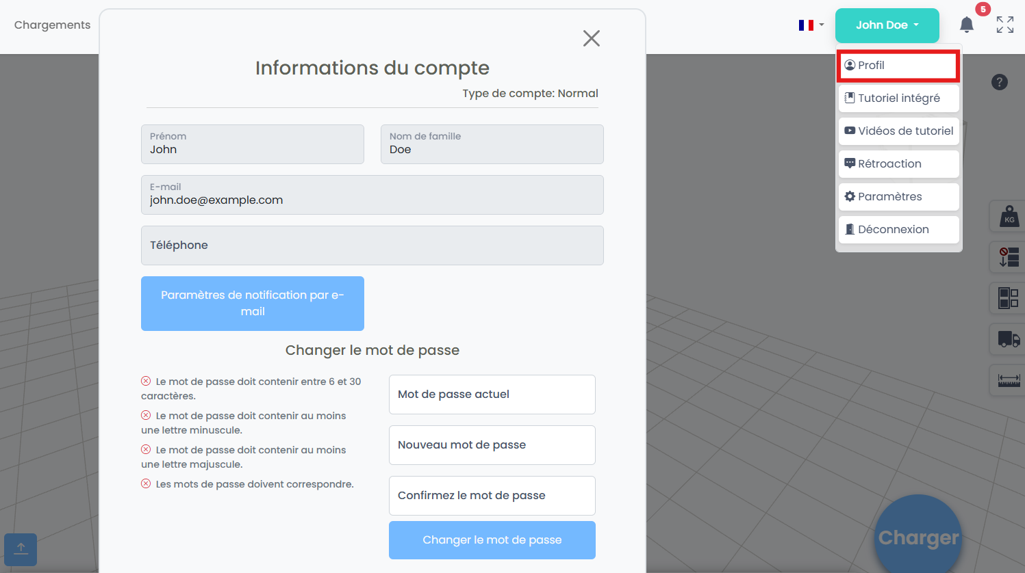
Task: Open the stacking restriction tool
Action: 1008,258
